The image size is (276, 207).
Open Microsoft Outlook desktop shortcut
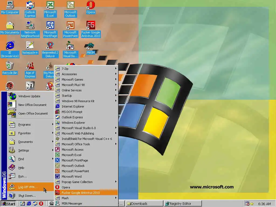[x=70, y=9]
